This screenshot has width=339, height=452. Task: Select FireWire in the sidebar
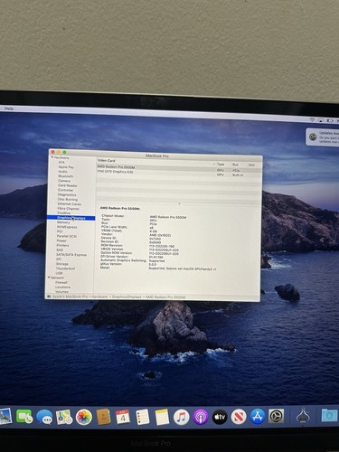tap(63, 212)
